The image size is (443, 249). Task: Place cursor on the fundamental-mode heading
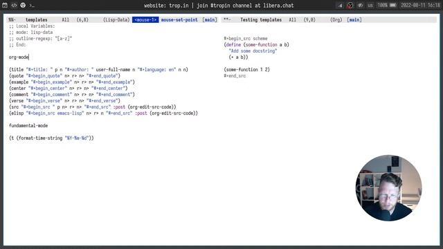coord(28,126)
